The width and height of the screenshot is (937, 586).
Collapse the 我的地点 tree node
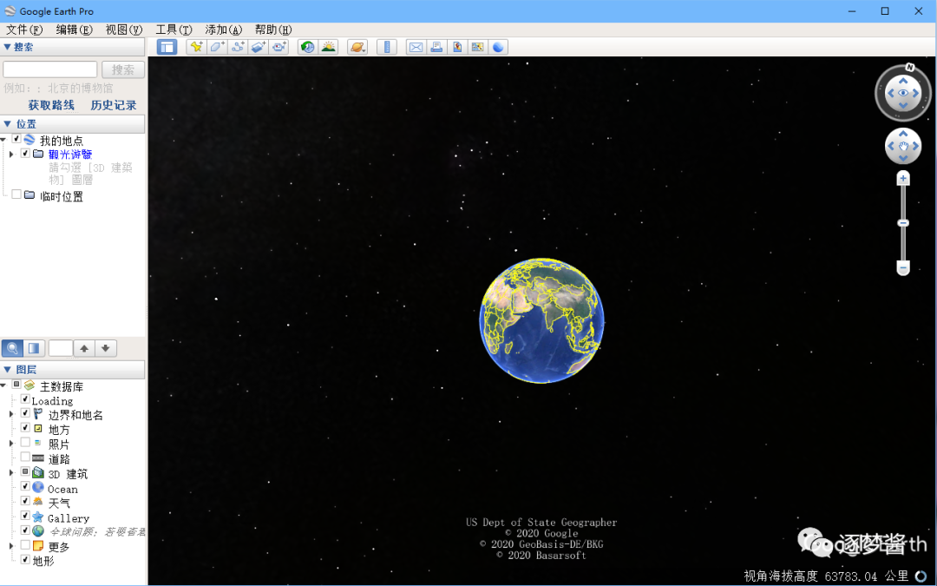[3, 139]
